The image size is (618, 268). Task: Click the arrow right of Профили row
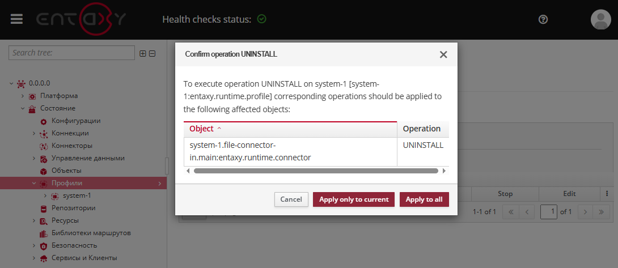160,183
